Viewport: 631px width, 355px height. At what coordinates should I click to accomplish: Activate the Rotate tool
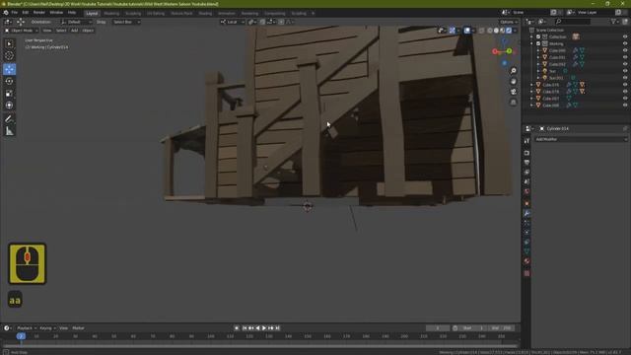coord(9,81)
